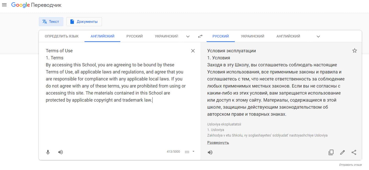Viewport: 369px width, 170px height.
Task: Expand the source language list chevron
Action: click(x=188, y=36)
